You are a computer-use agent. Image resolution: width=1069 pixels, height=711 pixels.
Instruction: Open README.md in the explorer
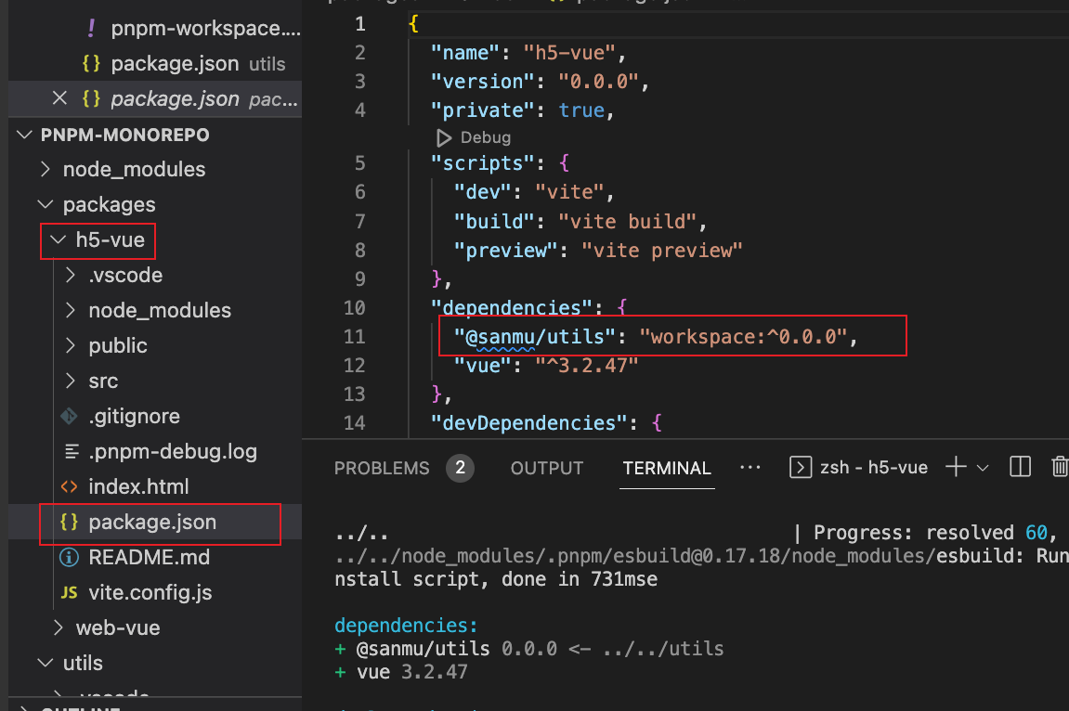(x=149, y=557)
